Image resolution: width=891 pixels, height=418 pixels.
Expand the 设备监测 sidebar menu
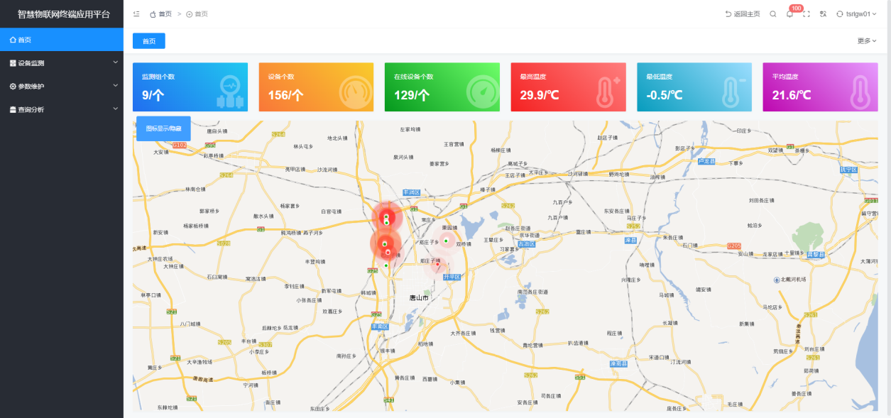click(x=61, y=63)
